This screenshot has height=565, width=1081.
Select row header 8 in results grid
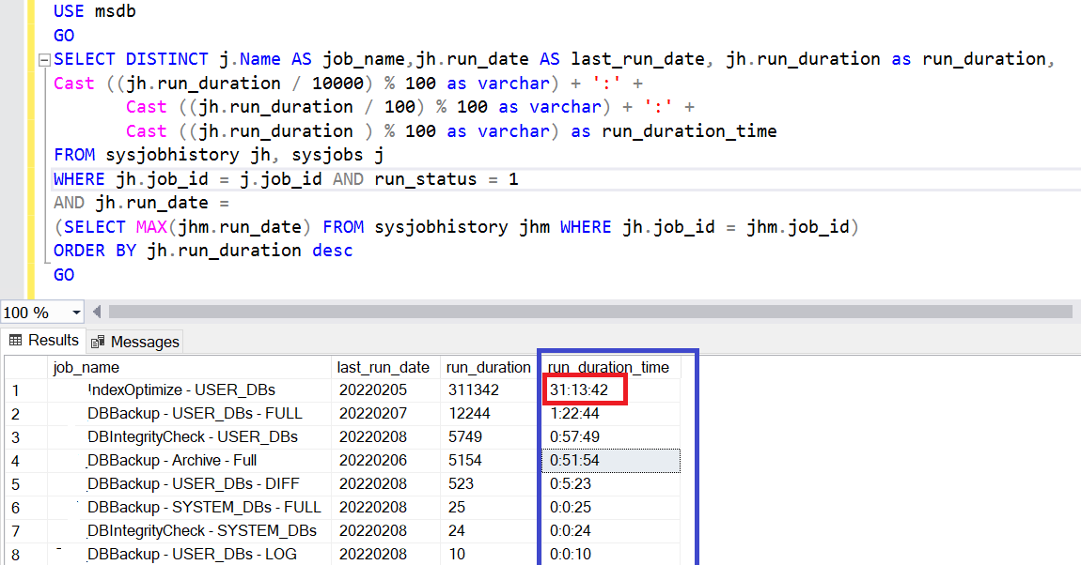(x=26, y=554)
